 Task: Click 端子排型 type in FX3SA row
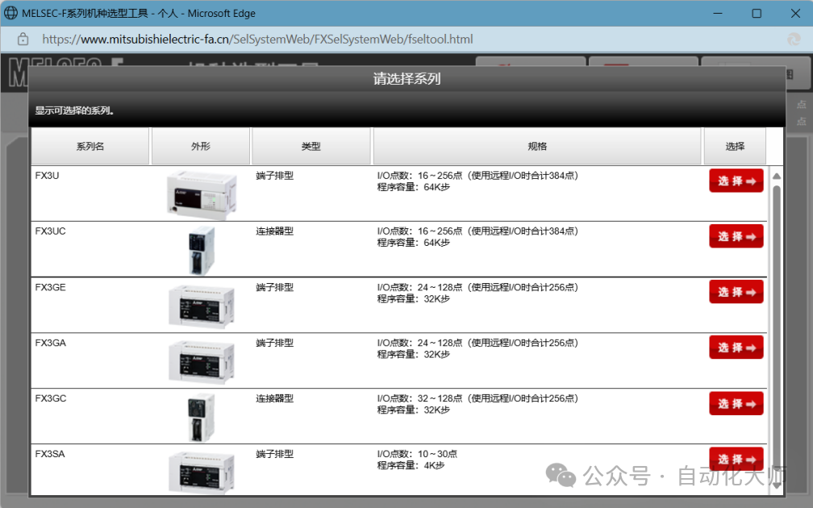275,454
